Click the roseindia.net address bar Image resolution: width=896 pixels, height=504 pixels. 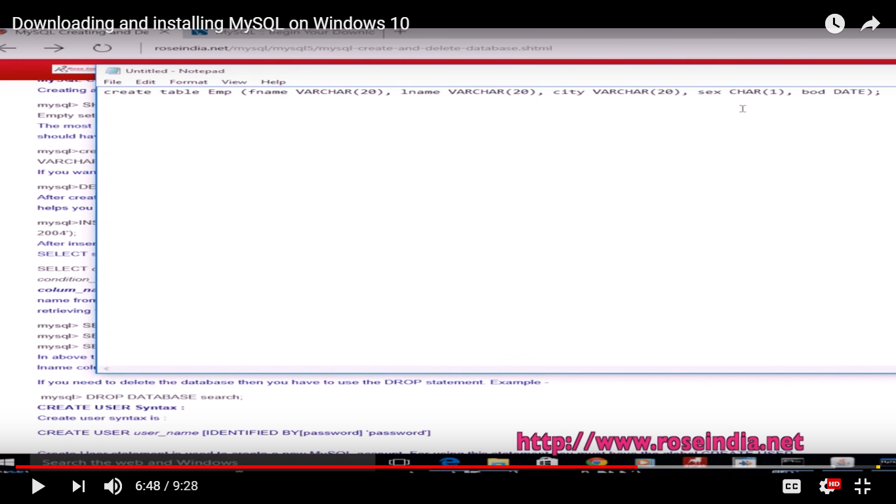pos(353,48)
